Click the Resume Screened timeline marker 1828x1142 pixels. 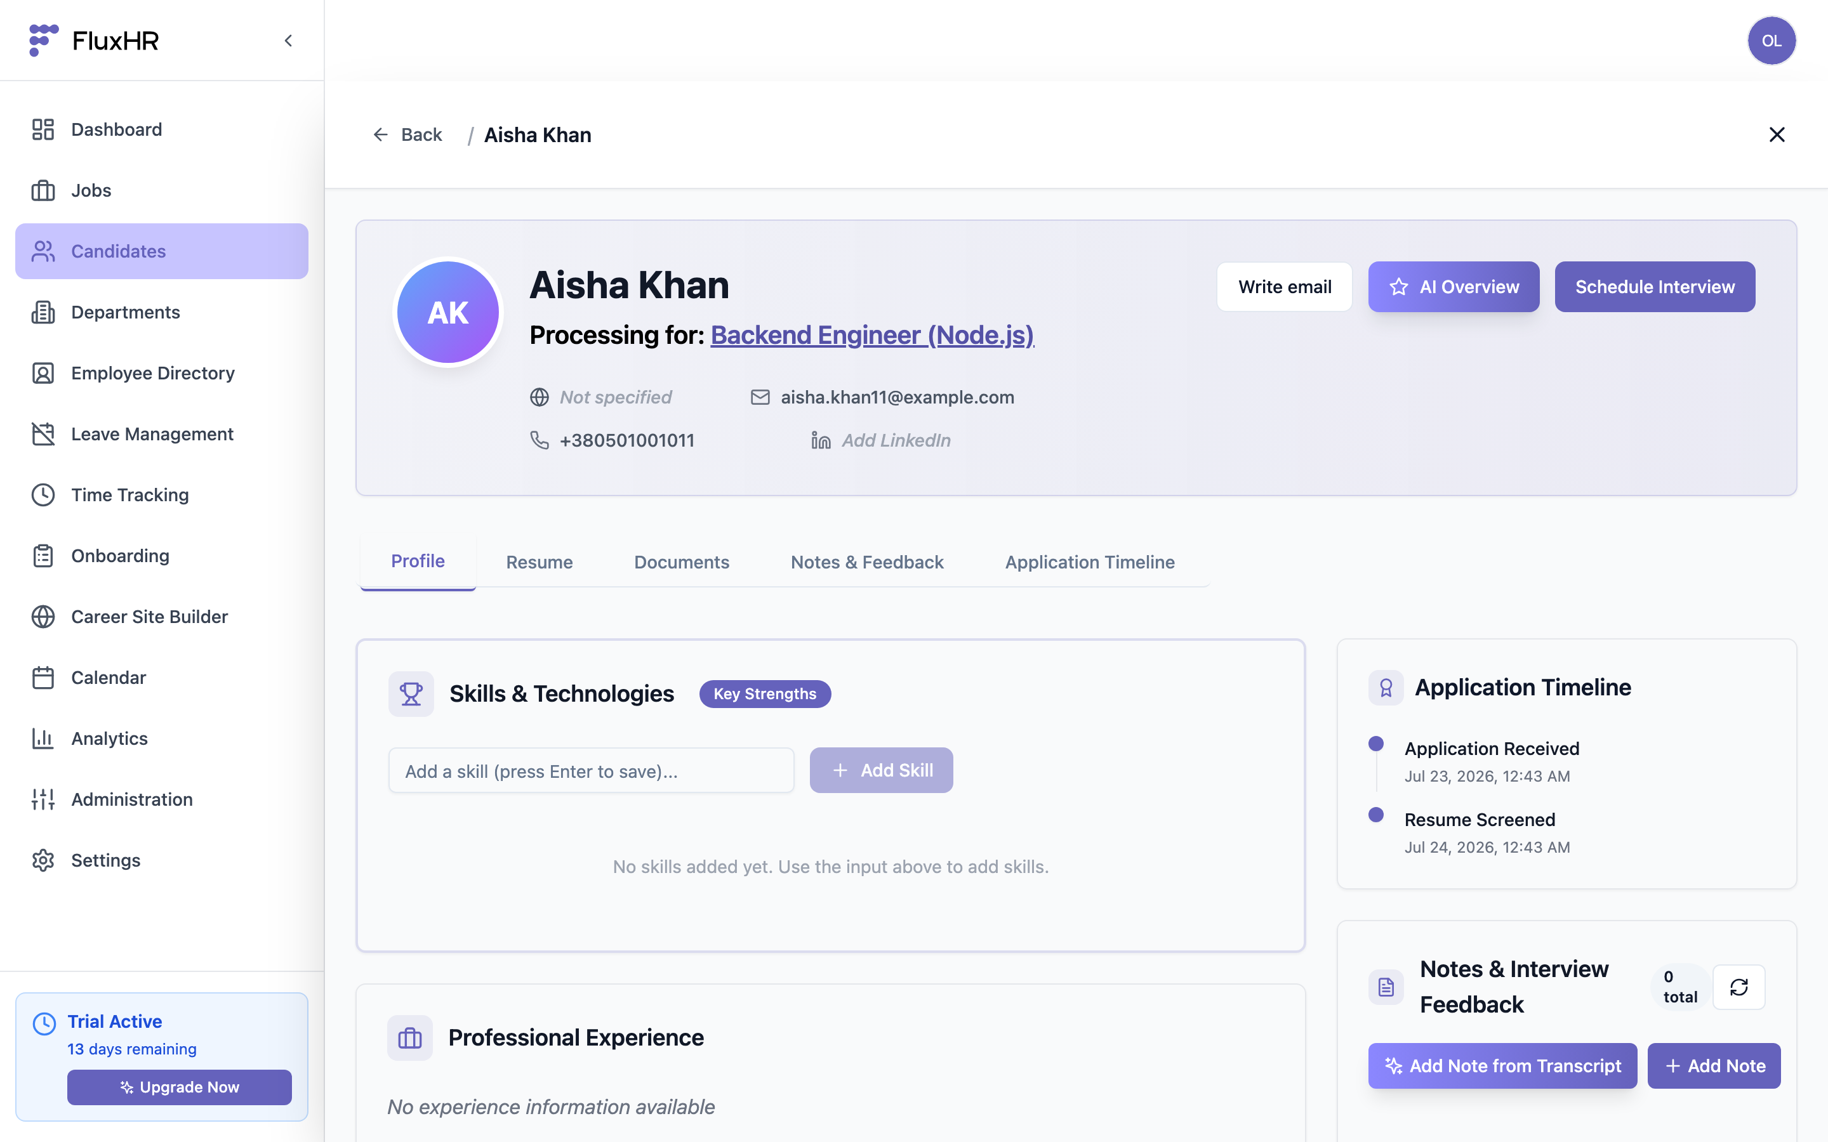click(1375, 815)
